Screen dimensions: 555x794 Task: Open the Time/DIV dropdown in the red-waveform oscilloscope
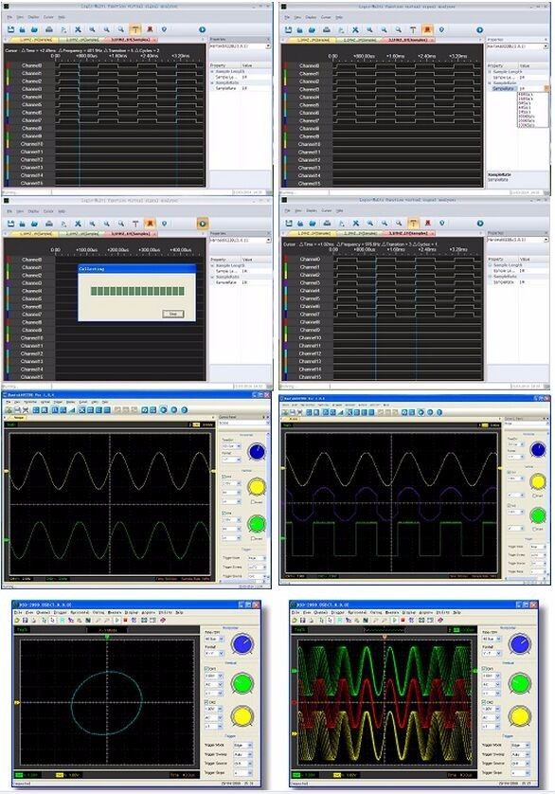(492, 639)
